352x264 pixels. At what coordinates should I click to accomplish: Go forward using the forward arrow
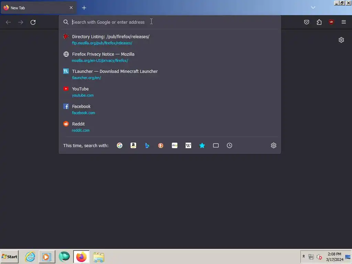click(x=21, y=22)
